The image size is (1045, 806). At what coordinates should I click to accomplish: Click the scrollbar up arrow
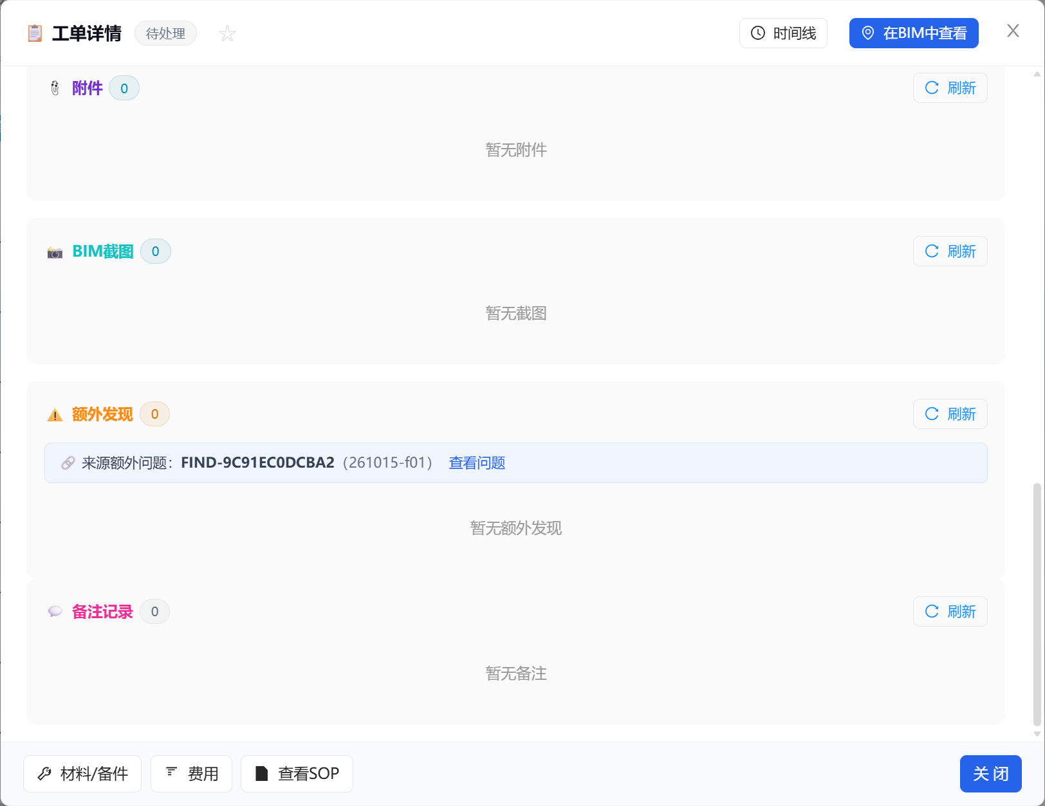[1037, 74]
